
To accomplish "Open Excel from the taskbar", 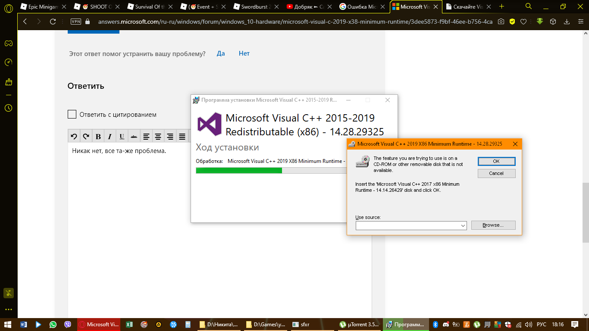I will tap(128, 325).
